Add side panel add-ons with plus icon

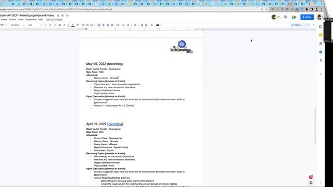321,74
